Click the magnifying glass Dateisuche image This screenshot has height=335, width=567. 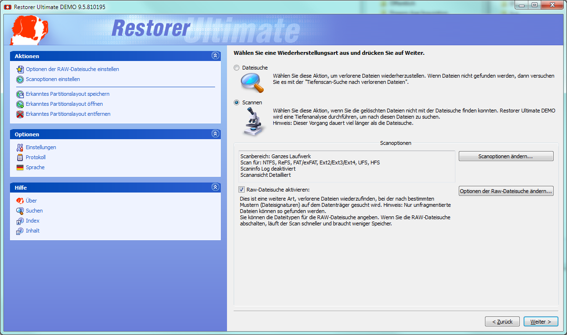coord(252,83)
